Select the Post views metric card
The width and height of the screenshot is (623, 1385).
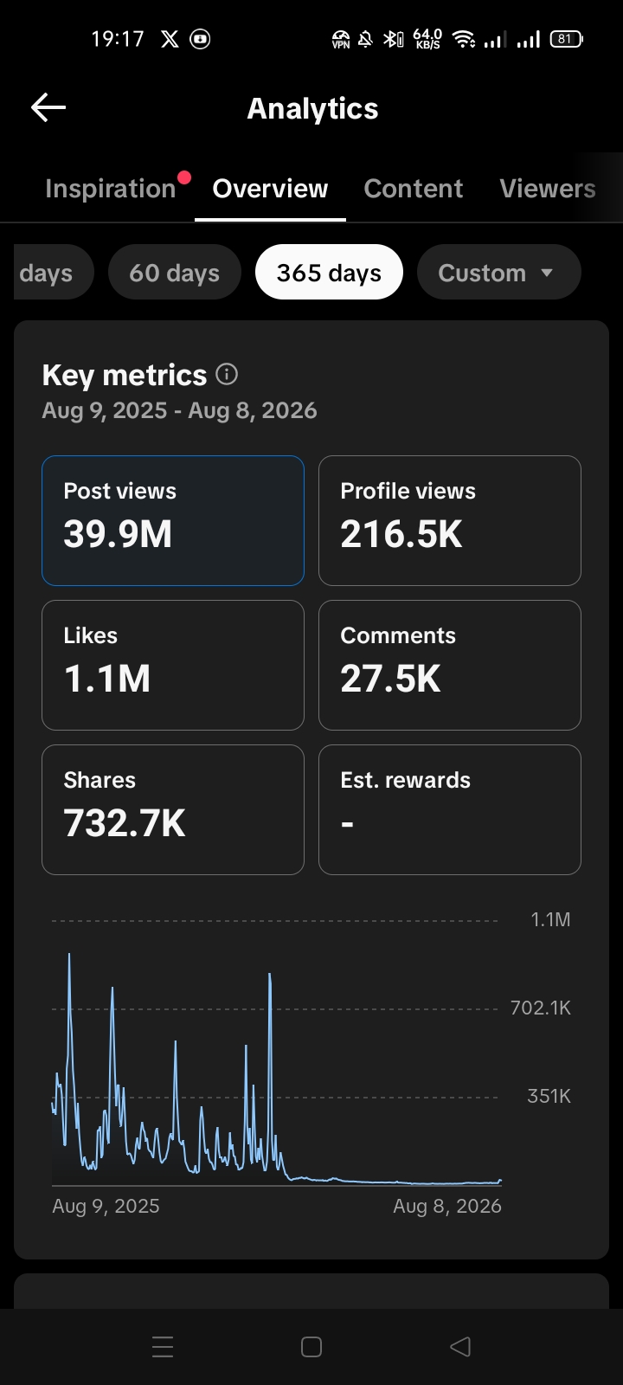point(173,521)
